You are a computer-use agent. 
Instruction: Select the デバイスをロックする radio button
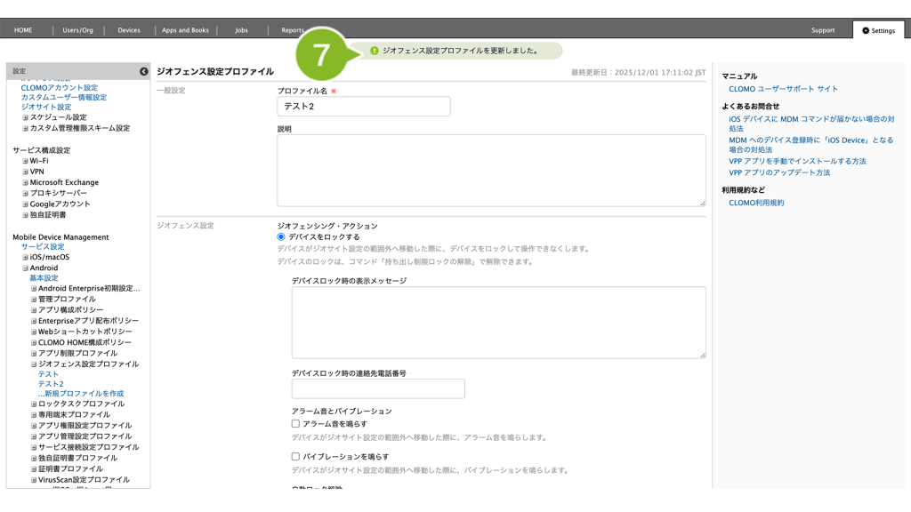[x=282, y=237]
